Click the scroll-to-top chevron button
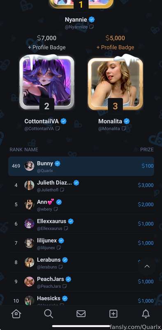The height and width of the screenshot is (330, 162). tap(147, 266)
